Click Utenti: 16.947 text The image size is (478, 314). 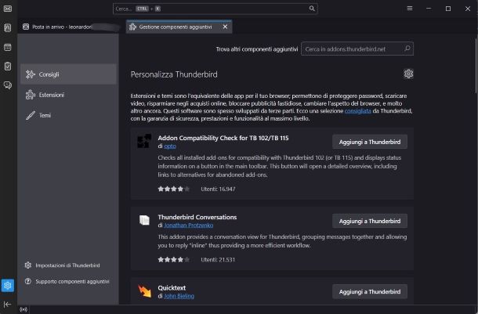[218, 189]
